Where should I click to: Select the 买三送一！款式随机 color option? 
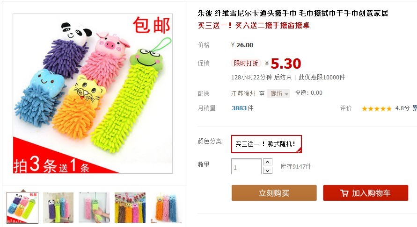[x=266, y=144]
